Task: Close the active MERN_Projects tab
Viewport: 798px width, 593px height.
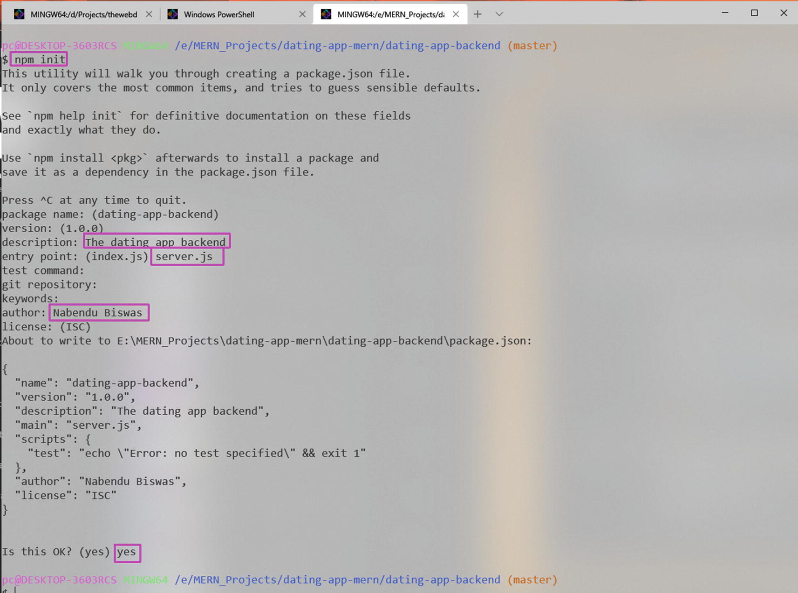Action: point(455,14)
